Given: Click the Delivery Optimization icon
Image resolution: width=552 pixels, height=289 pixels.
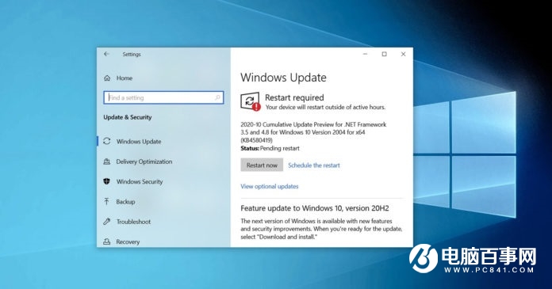Looking at the screenshot, I should [x=107, y=162].
